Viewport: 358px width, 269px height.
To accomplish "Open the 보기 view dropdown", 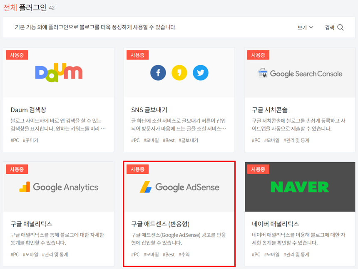I will [x=305, y=27].
